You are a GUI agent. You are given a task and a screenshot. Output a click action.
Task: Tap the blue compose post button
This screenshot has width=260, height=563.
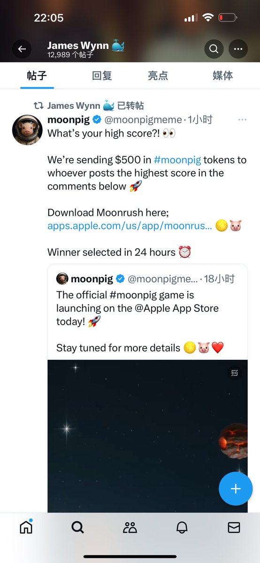click(x=236, y=488)
